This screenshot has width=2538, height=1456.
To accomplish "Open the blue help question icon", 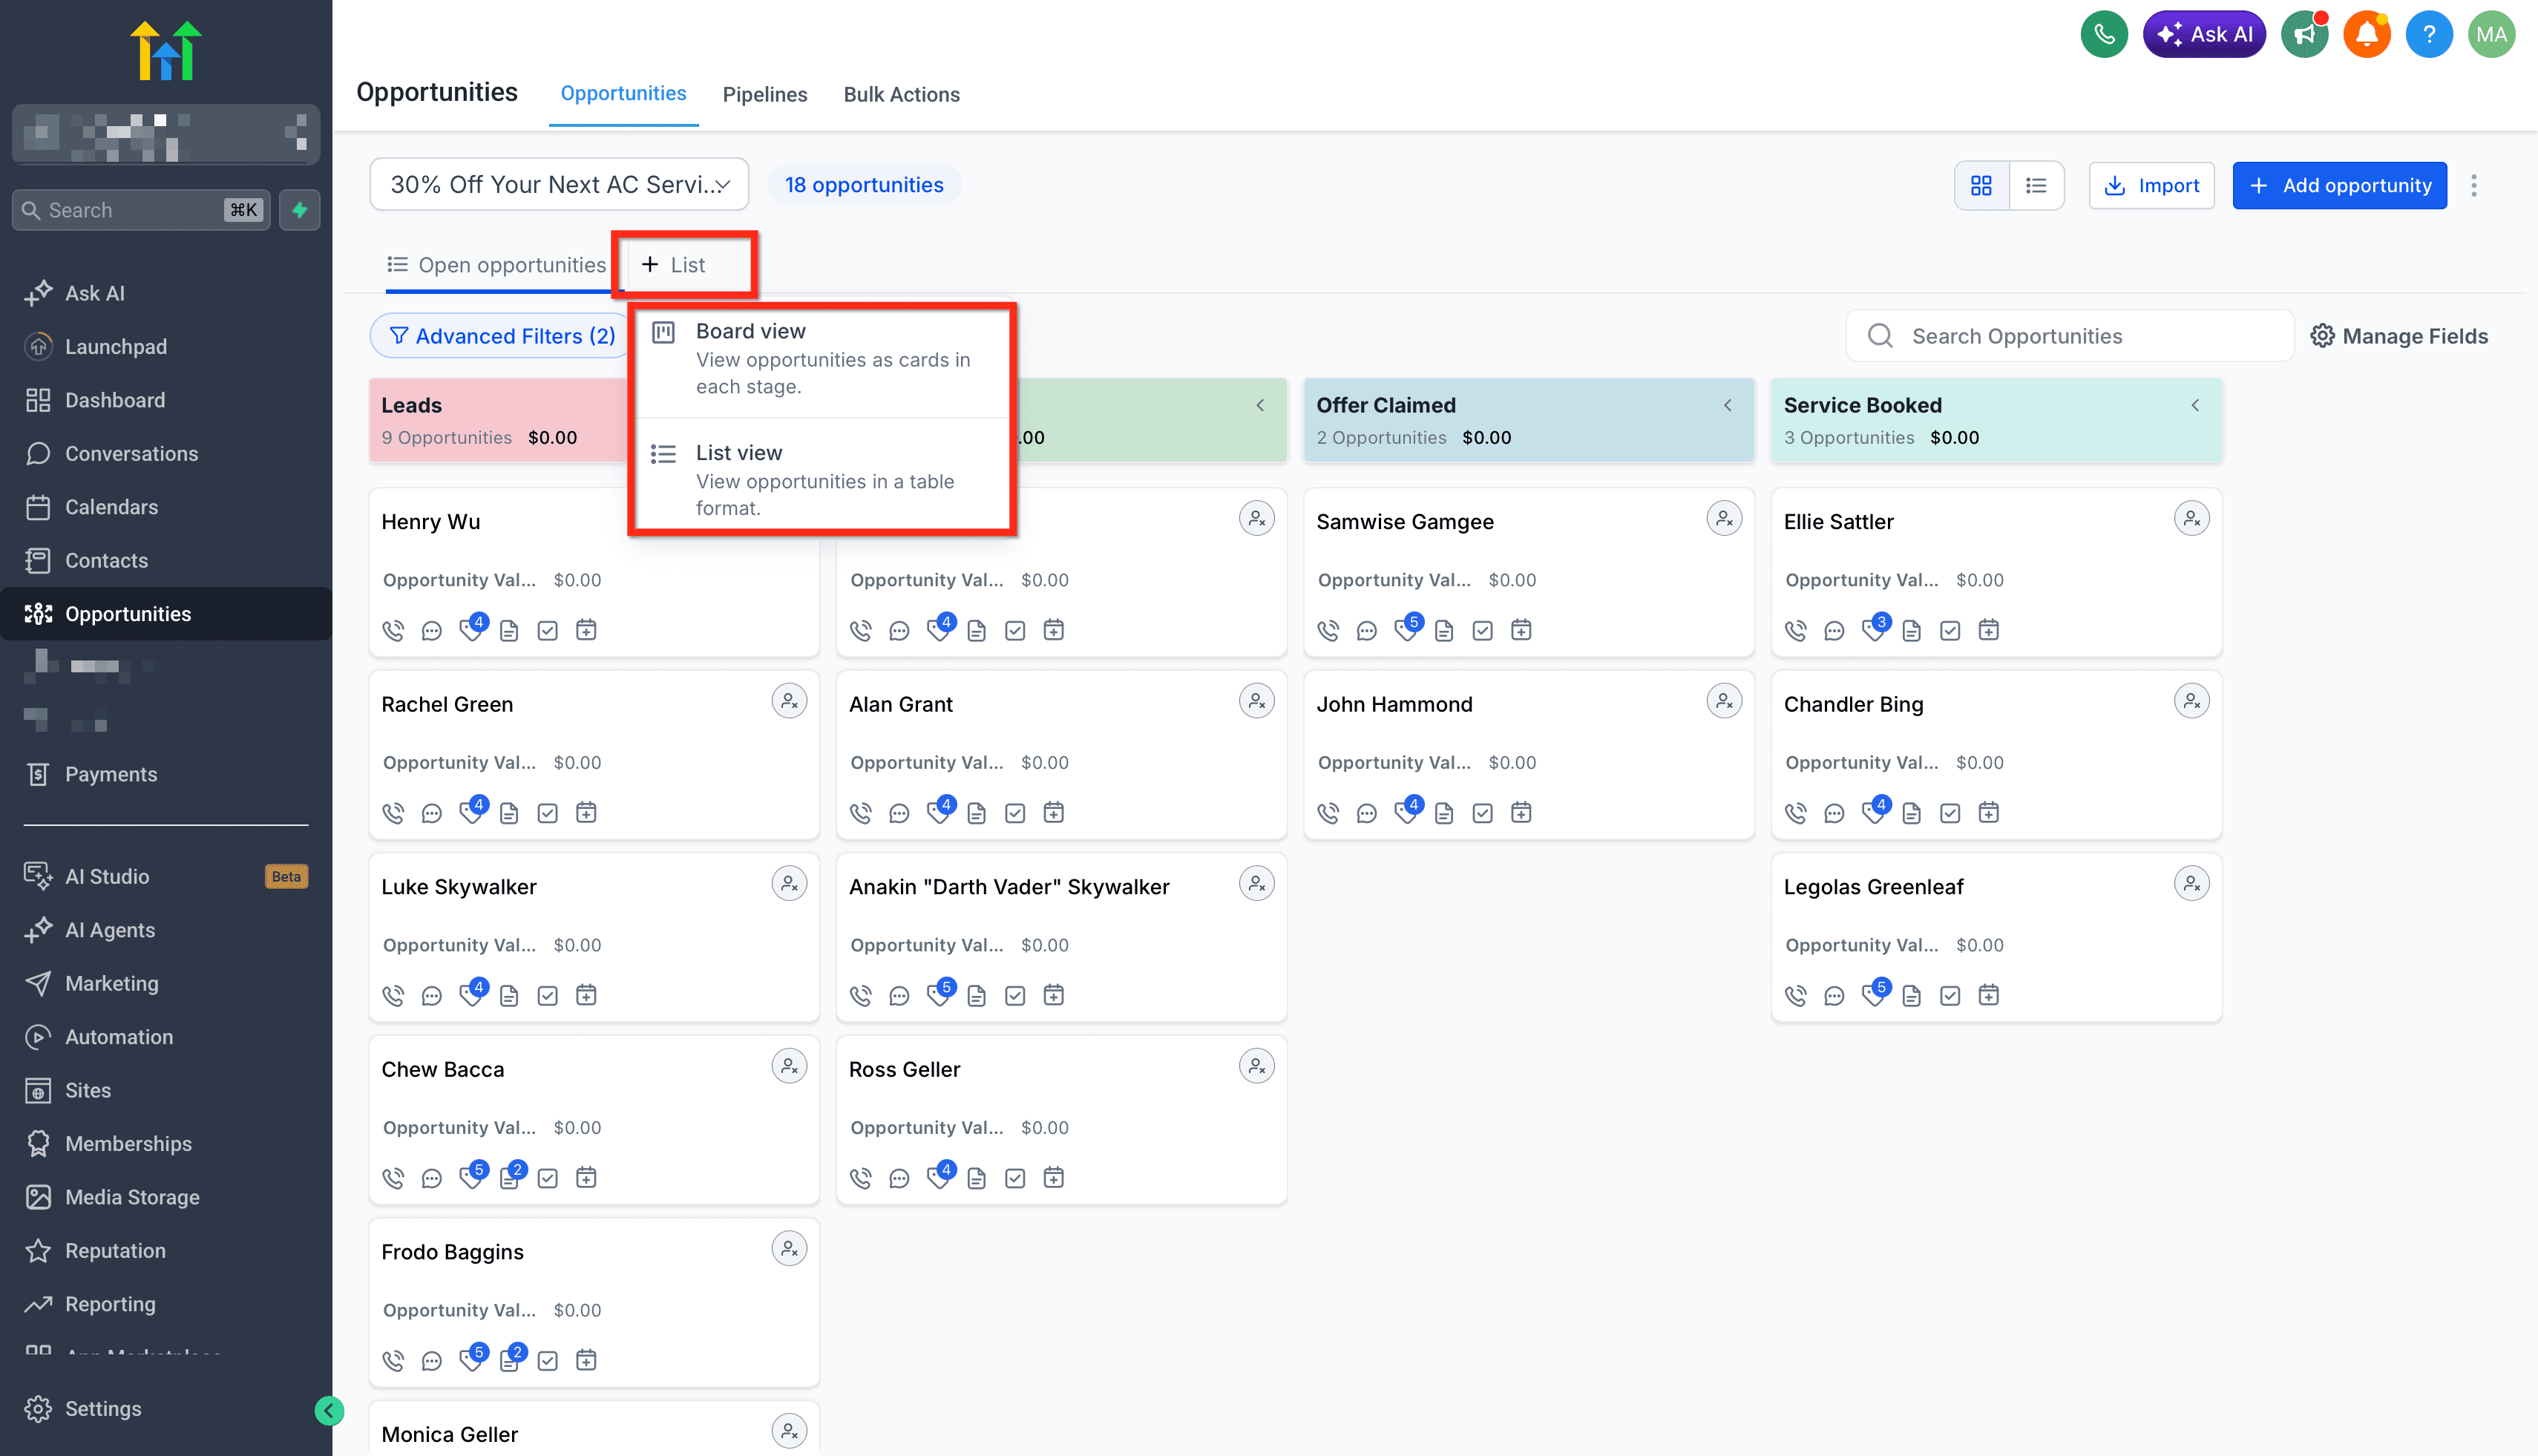I will point(2428,35).
